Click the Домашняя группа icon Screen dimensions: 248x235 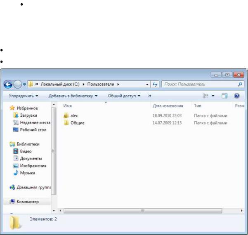click(x=12, y=187)
